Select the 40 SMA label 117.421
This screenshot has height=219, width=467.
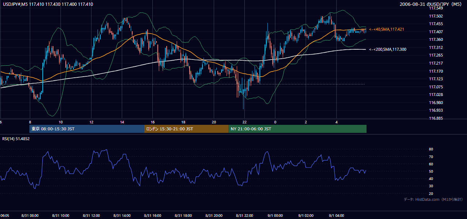pos(387,29)
